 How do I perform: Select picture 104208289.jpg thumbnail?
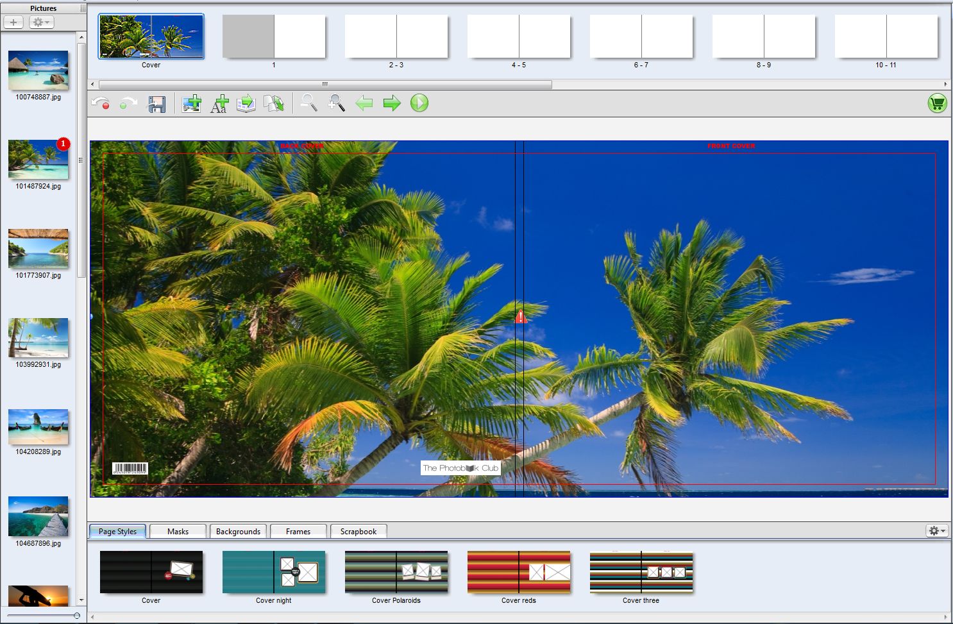click(x=38, y=427)
